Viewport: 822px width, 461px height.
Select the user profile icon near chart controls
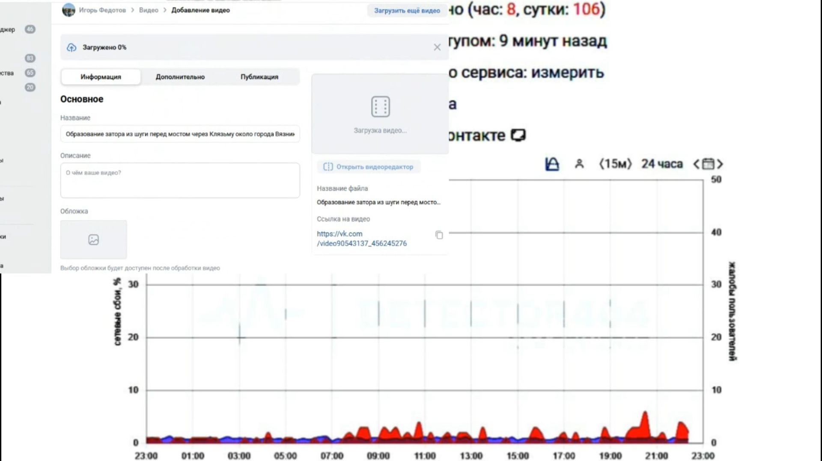(580, 164)
